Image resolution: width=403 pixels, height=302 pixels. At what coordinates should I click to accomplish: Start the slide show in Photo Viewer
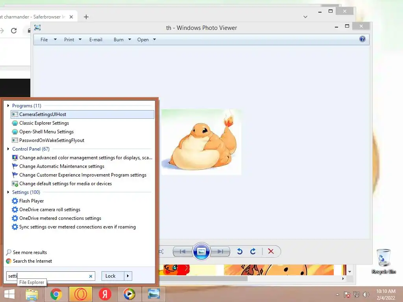click(201, 251)
